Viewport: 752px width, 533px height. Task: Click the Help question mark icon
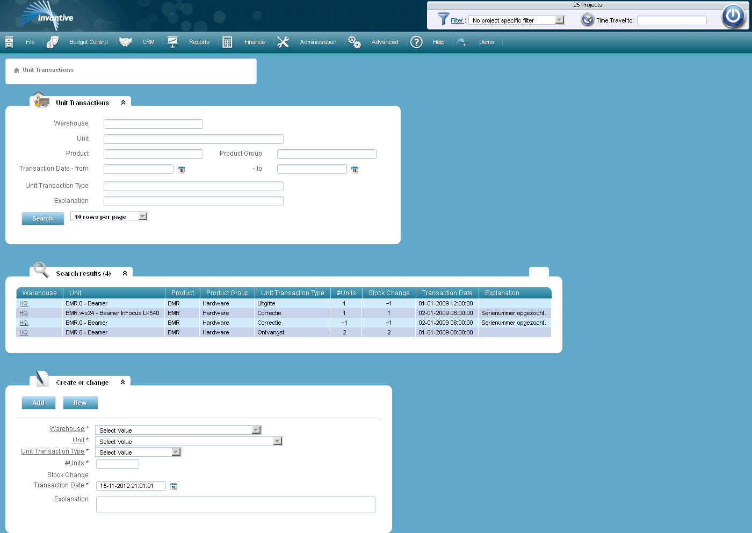coord(416,42)
